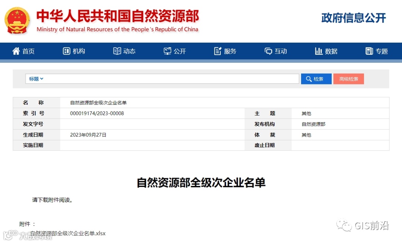Click the 高级检索 advanced search button
Screen dimensions: 402x243
(x=348, y=79)
